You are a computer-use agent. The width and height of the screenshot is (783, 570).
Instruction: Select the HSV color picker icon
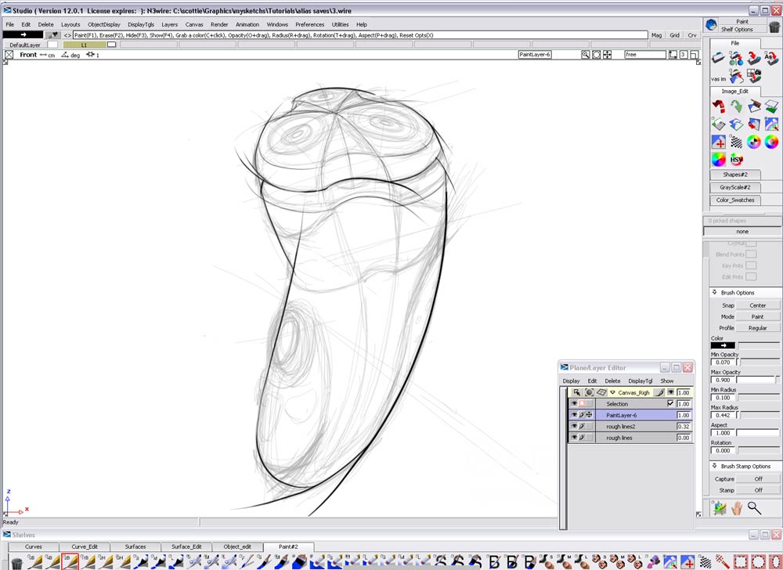click(736, 159)
